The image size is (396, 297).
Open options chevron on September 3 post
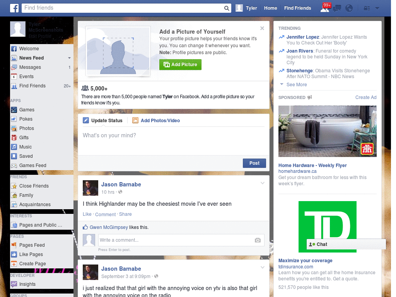click(263, 268)
